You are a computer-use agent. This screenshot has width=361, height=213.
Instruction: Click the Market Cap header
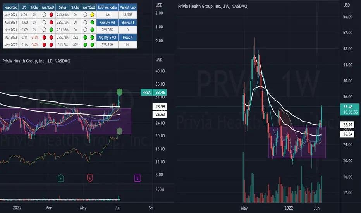[x=127, y=7]
